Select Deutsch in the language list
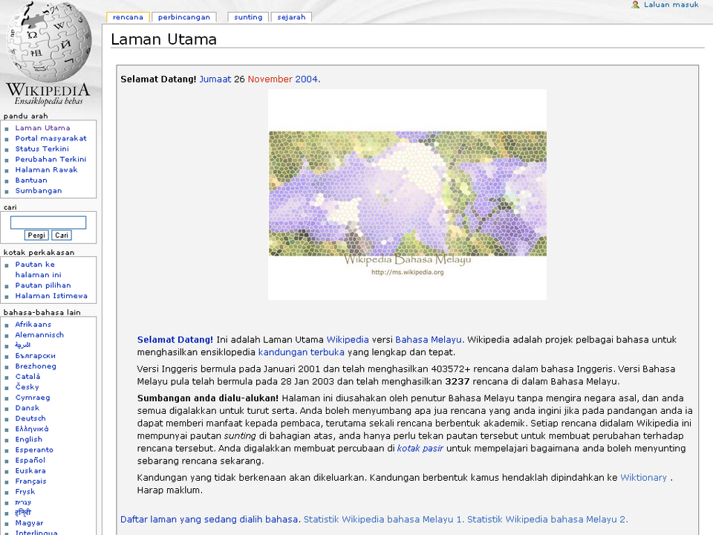The width and height of the screenshot is (713, 535). click(x=30, y=418)
